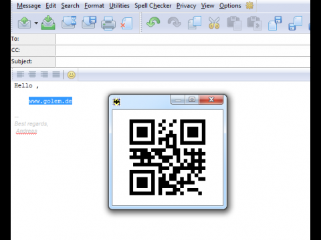Focus the CC recipient field

tap(183, 51)
